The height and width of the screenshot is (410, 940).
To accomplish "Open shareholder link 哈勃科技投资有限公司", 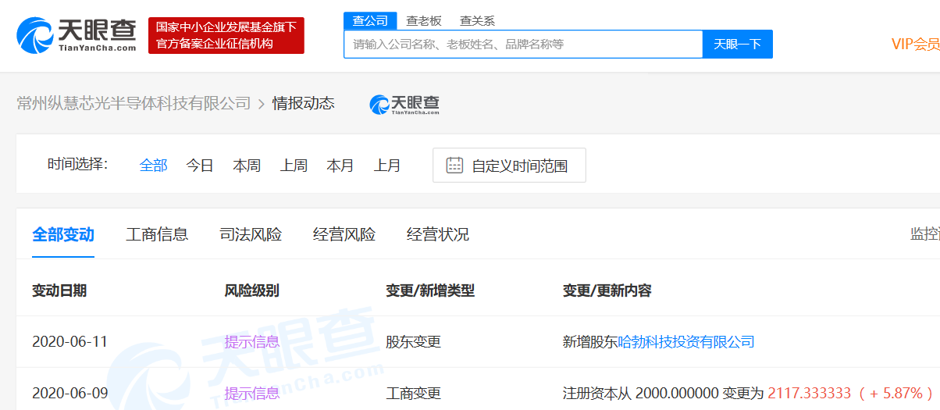I will coord(686,342).
